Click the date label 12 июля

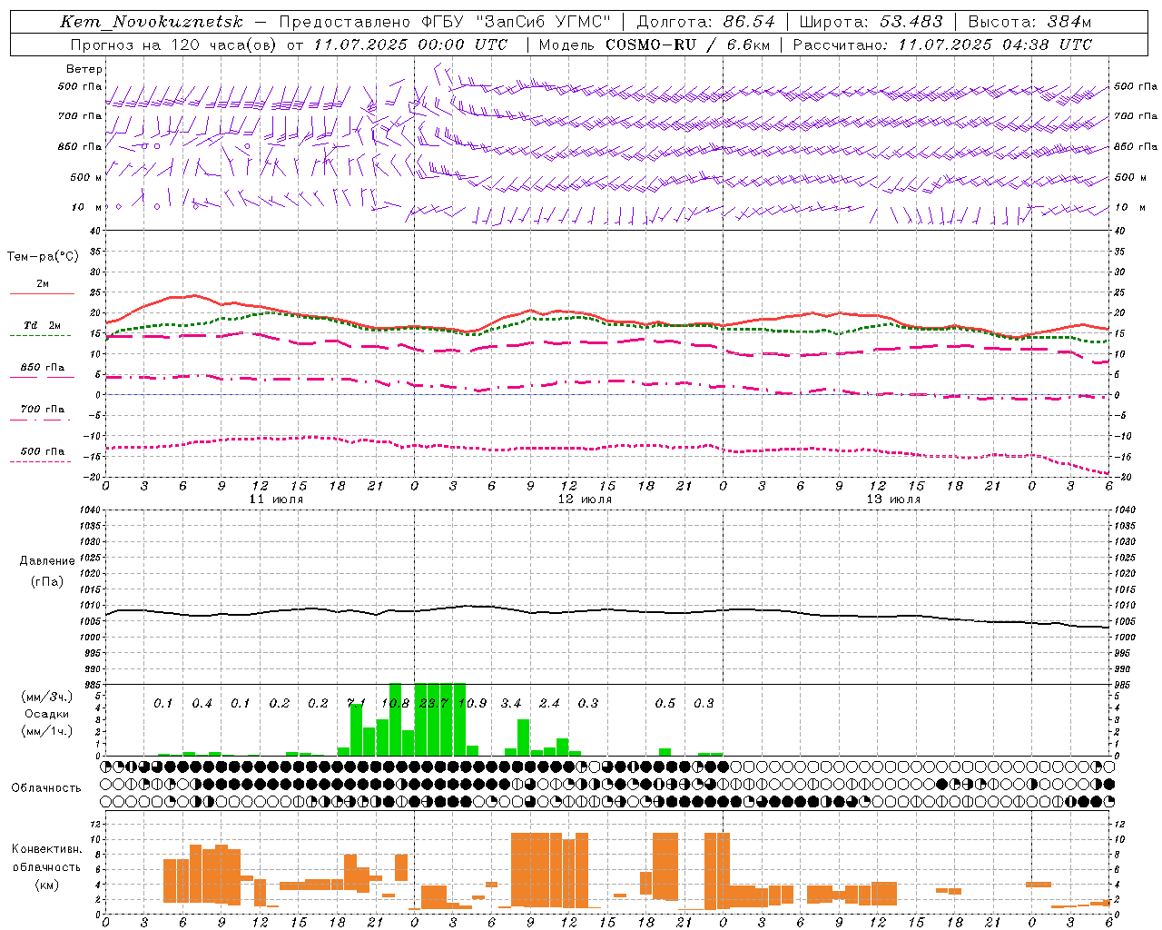click(585, 500)
